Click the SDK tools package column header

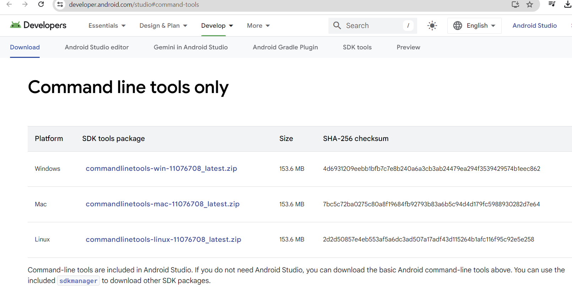[114, 138]
